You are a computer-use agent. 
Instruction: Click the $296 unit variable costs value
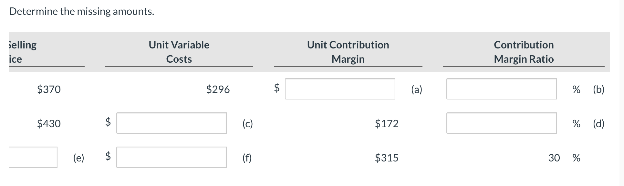(218, 89)
